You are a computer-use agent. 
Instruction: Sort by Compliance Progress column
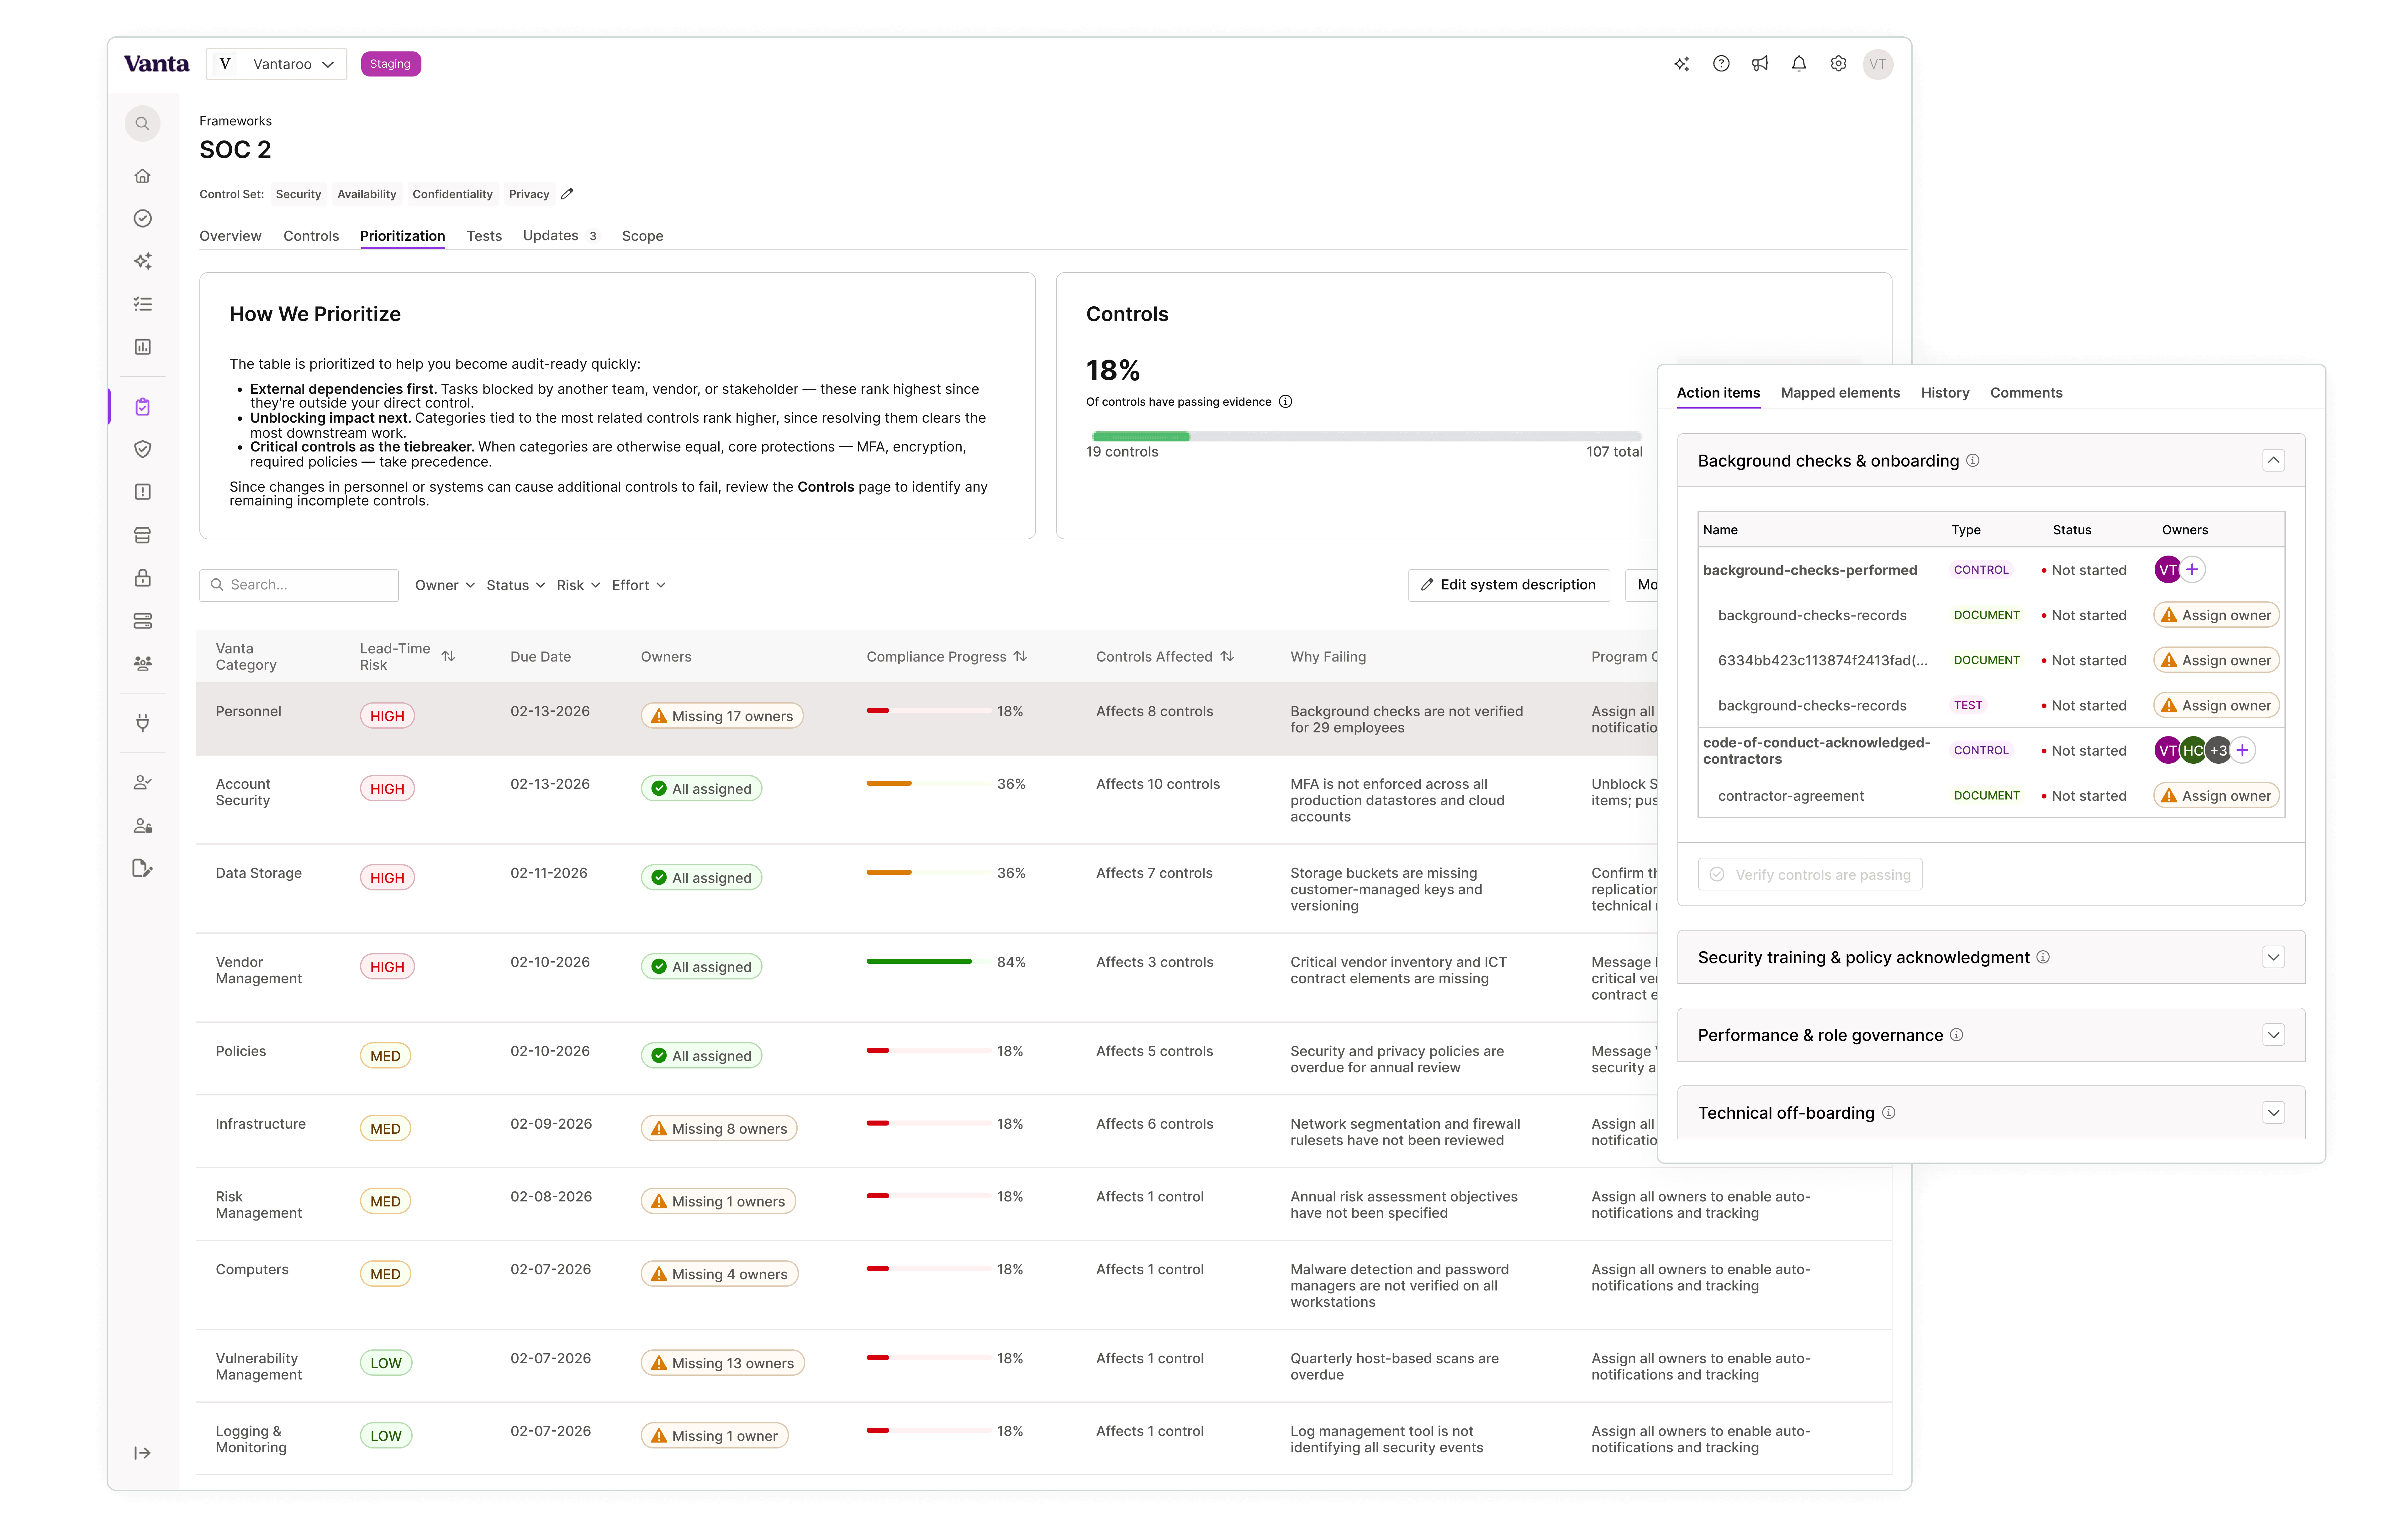click(x=1020, y=656)
